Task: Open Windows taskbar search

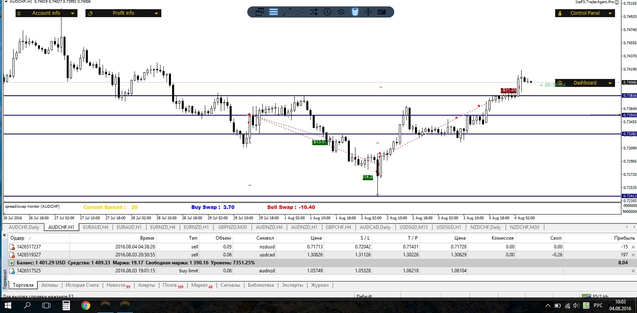Action: [27, 305]
